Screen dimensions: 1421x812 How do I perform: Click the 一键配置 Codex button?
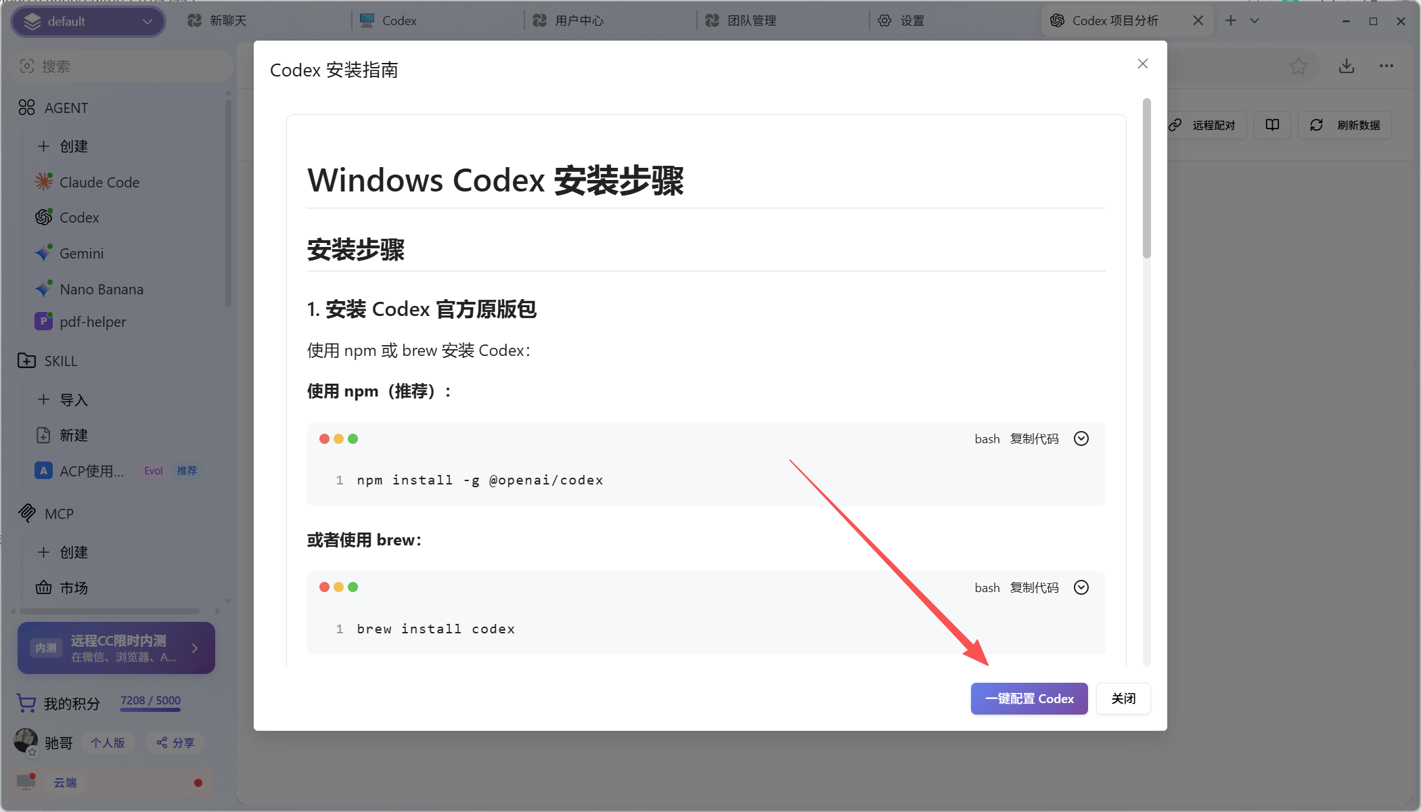[x=1029, y=698]
